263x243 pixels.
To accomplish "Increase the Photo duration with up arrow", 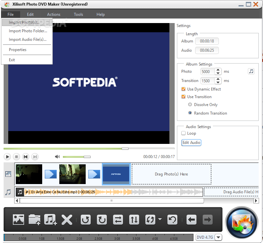I will click(218, 70).
